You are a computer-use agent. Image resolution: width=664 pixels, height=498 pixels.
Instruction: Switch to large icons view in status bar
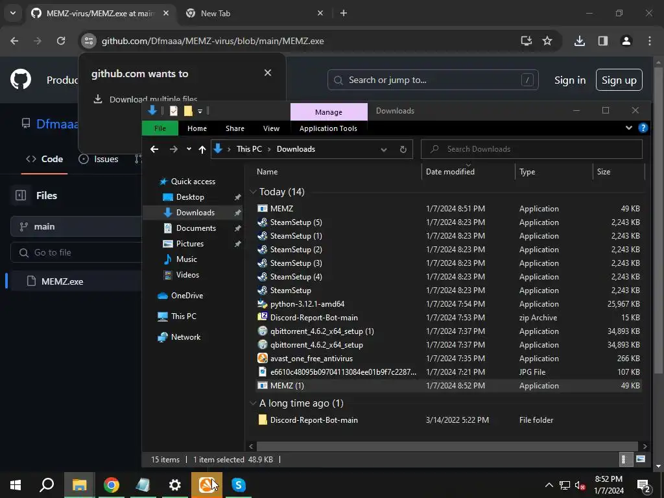(641, 460)
